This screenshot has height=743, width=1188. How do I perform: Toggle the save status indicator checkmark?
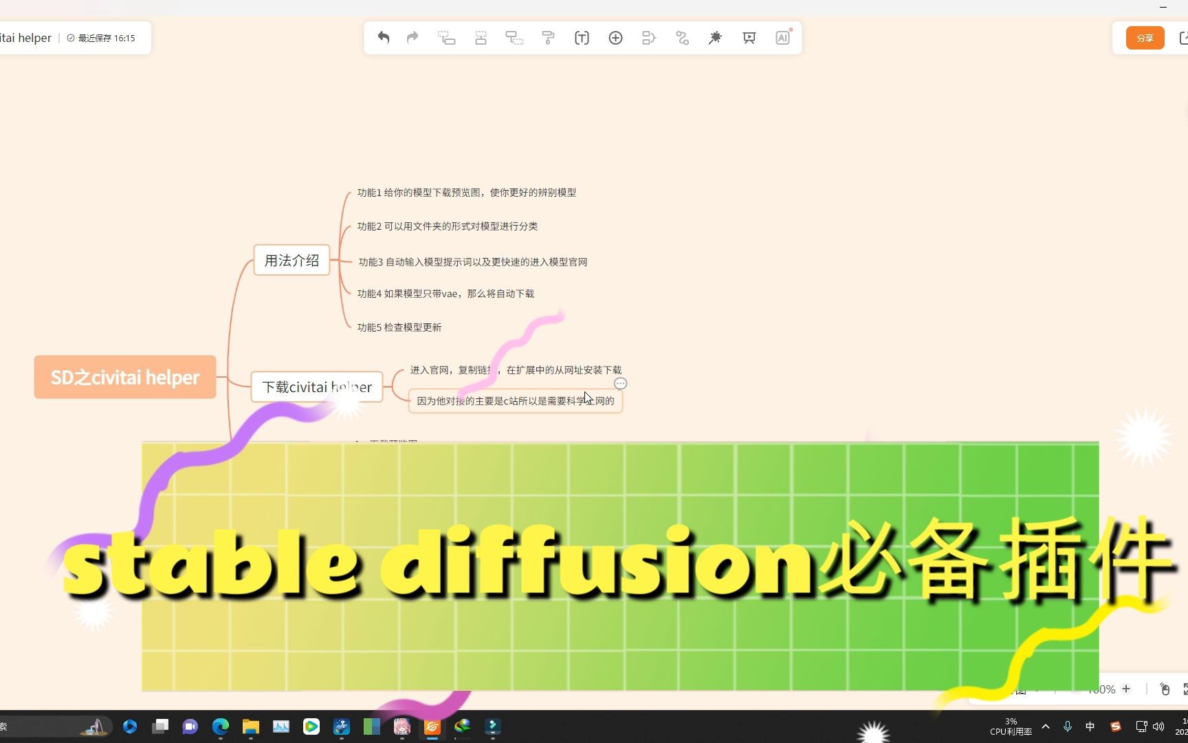70,38
